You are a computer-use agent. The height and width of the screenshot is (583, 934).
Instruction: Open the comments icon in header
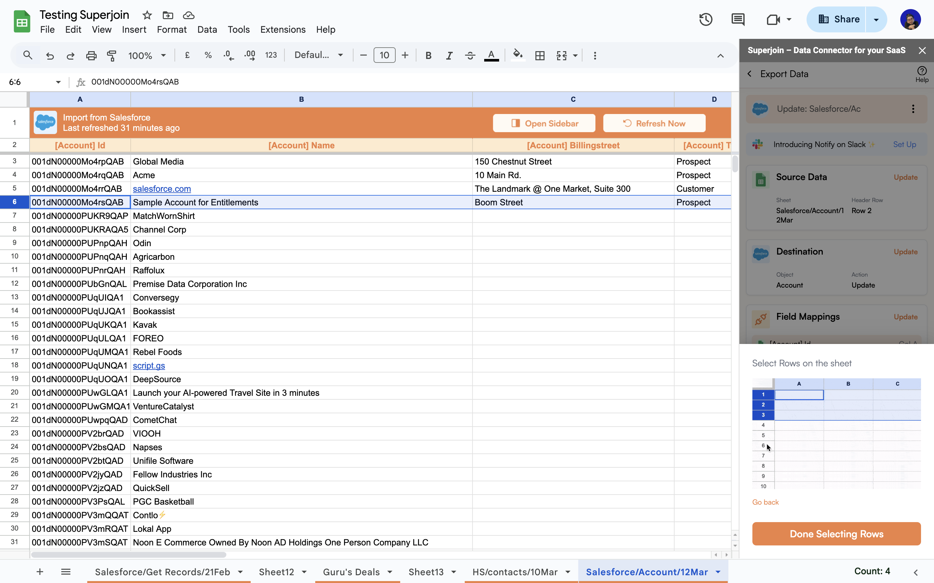point(737,19)
